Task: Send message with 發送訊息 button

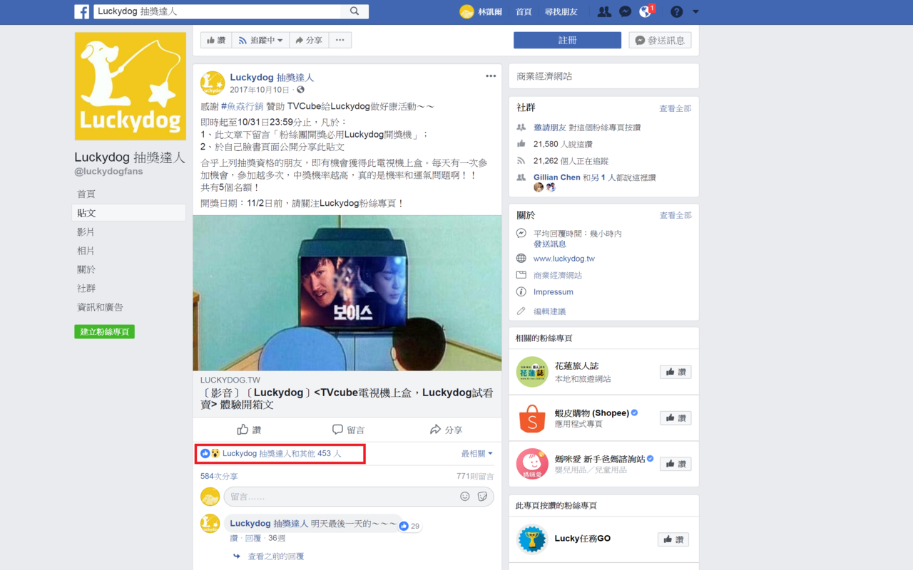Action: coord(660,41)
